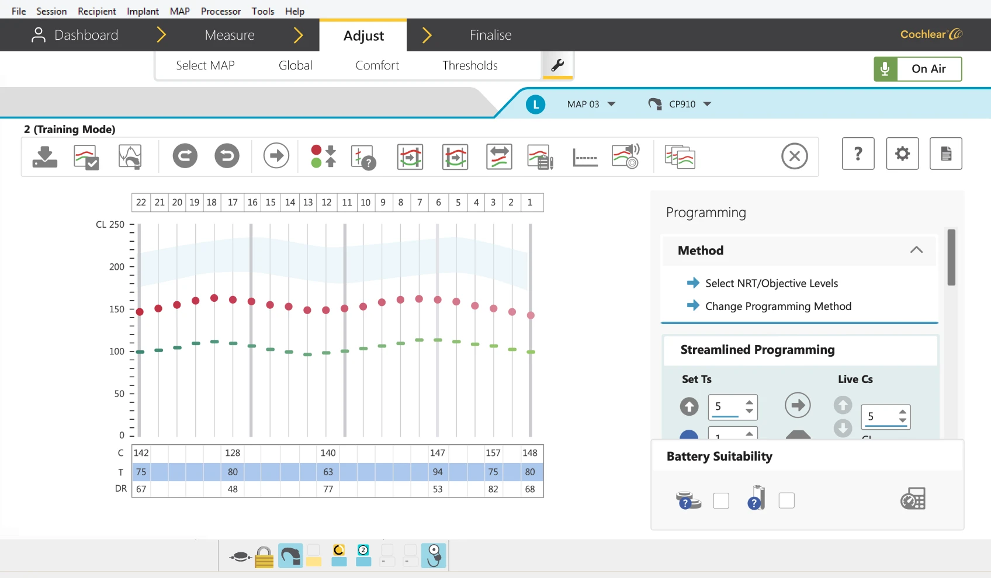This screenshot has height=578, width=991.
Task: Click Select NRT/Objective Levels link
Action: (771, 283)
